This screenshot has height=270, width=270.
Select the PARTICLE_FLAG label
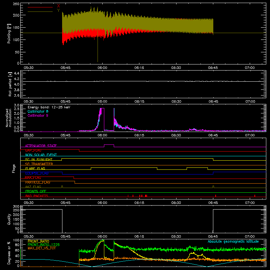38,182
